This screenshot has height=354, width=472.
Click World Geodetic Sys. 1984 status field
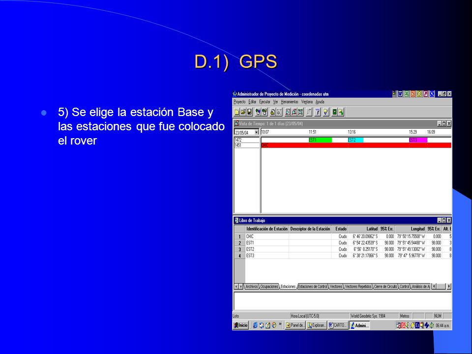(374, 316)
